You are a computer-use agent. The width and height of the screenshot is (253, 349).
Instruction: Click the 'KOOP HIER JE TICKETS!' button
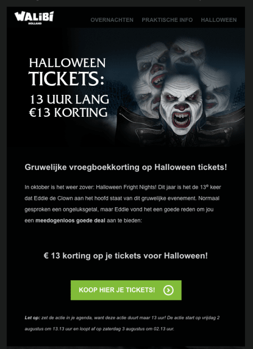click(126, 290)
